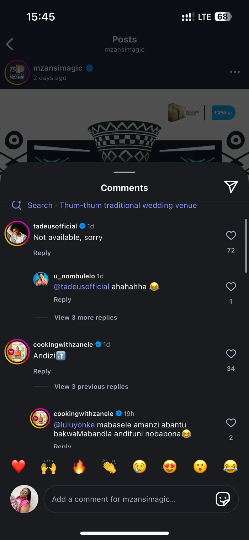
Task: Open mzansimagic profile name in header
Action: click(58, 68)
